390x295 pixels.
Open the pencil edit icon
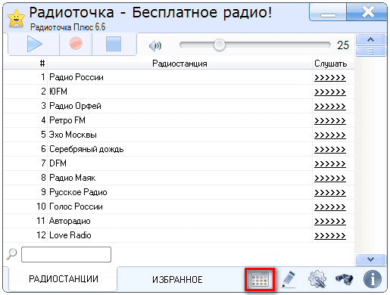(x=289, y=279)
